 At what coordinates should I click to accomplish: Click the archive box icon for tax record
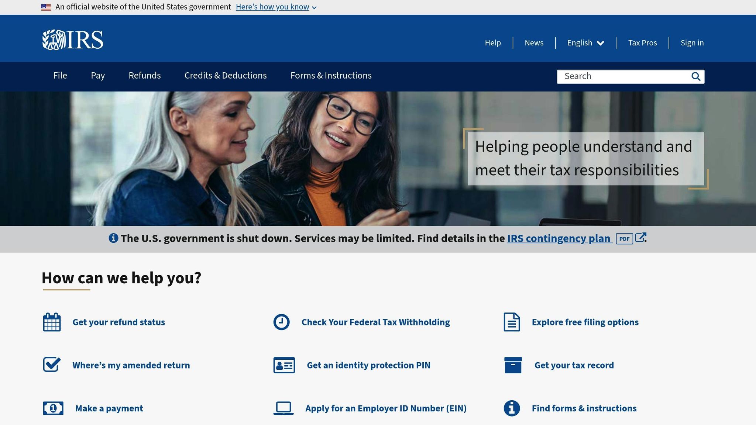point(513,365)
